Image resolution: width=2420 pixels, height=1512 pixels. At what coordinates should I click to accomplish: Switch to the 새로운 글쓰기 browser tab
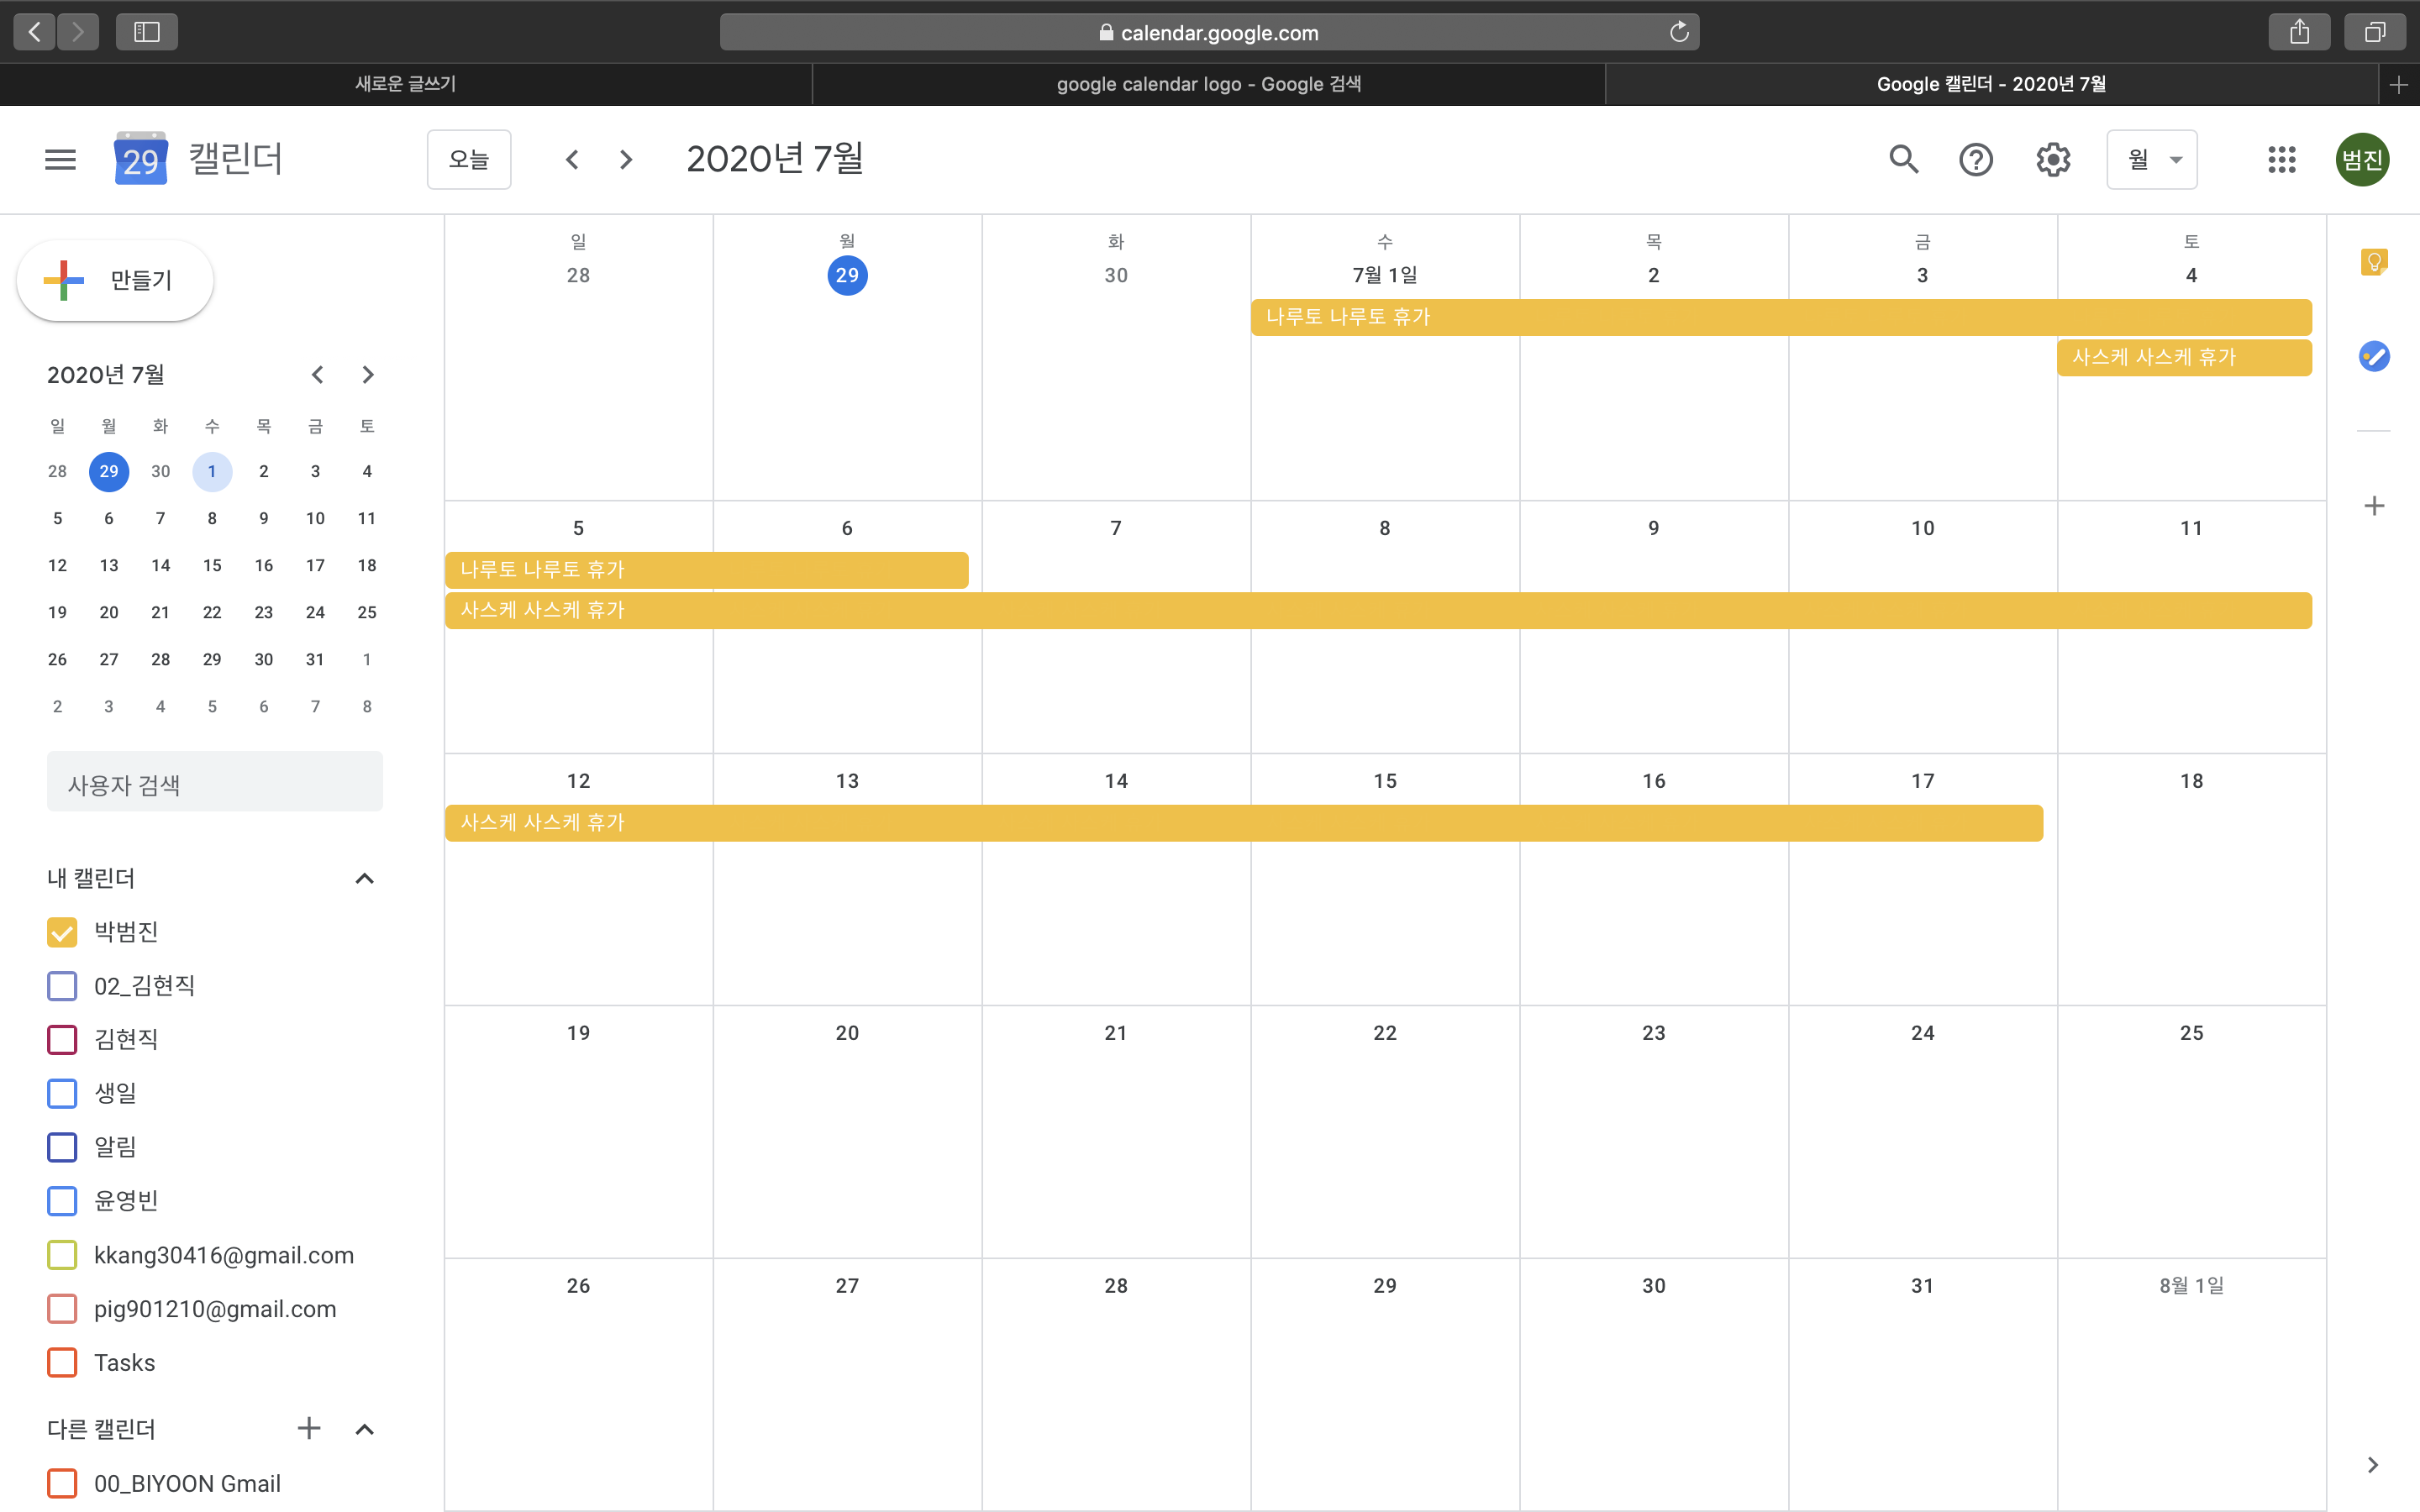point(405,84)
